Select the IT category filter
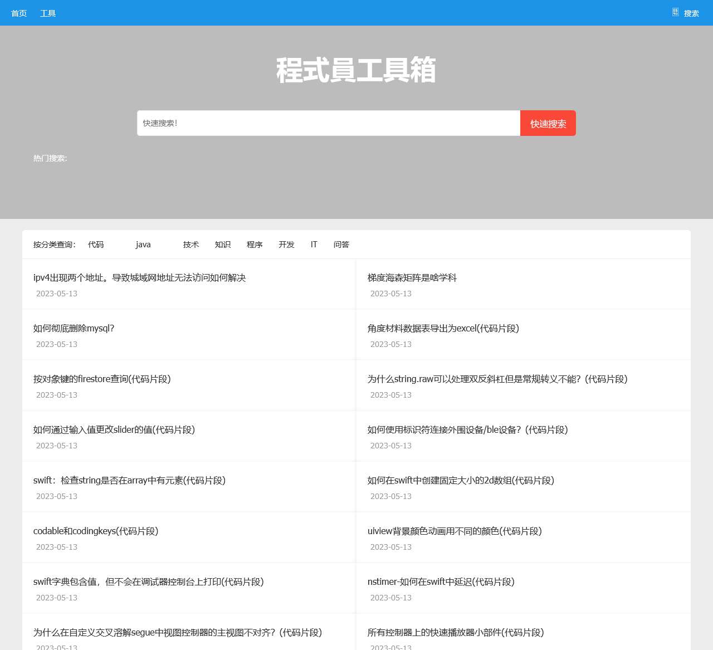The image size is (713, 650). [314, 245]
